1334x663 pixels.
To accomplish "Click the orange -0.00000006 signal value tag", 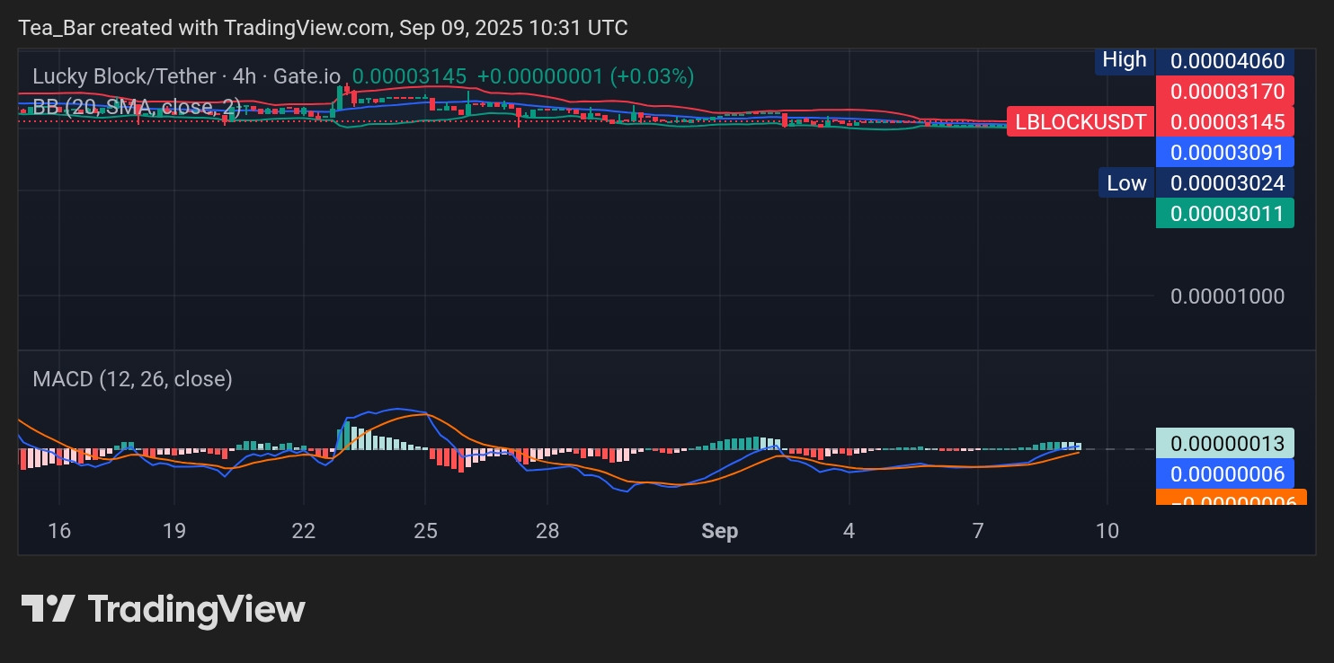I will click(1232, 497).
